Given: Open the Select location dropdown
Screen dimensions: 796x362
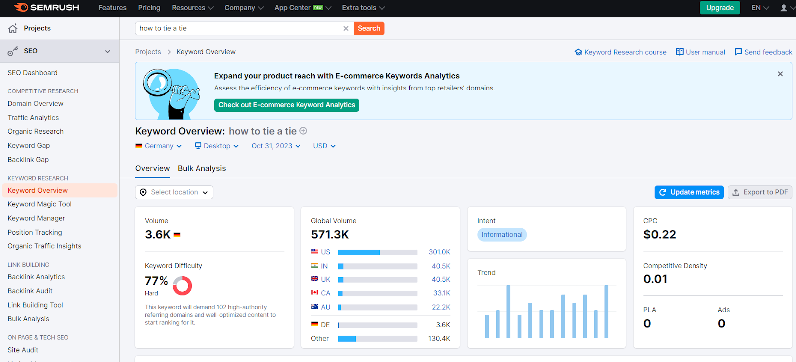Looking at the screenshot, I should [174, 192].
